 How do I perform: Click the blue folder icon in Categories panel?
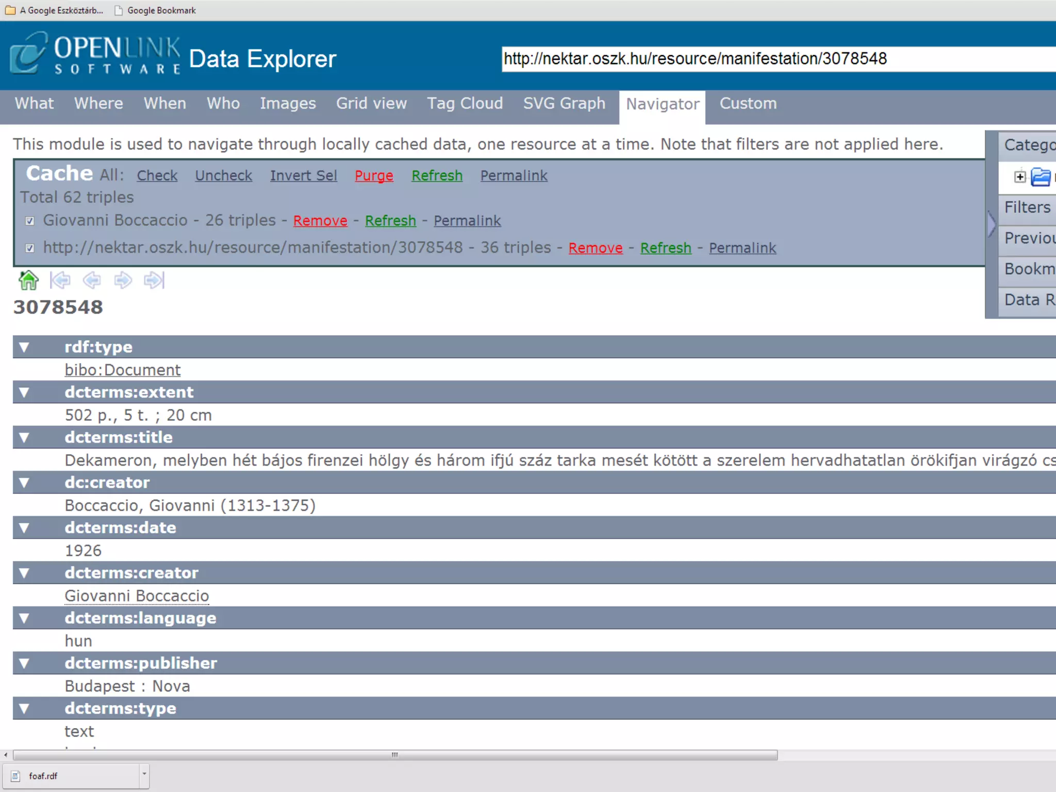pos(1040,177)
